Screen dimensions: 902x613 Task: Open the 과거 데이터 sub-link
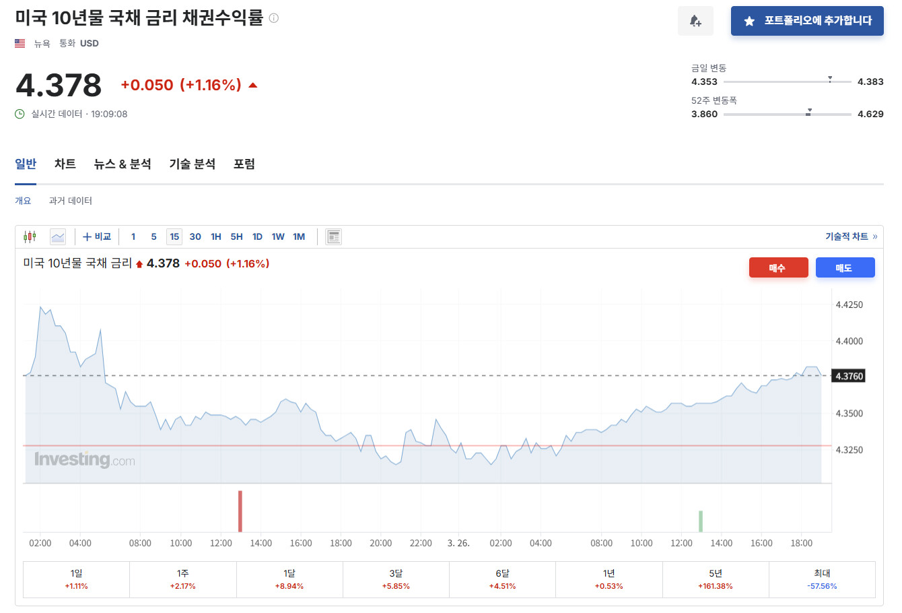pyautogui.click(x=71, y=201)
